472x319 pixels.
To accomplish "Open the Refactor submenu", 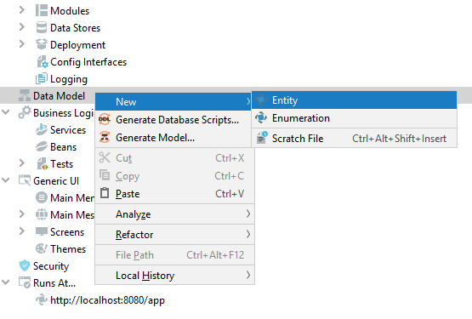I will click(175, 234).
